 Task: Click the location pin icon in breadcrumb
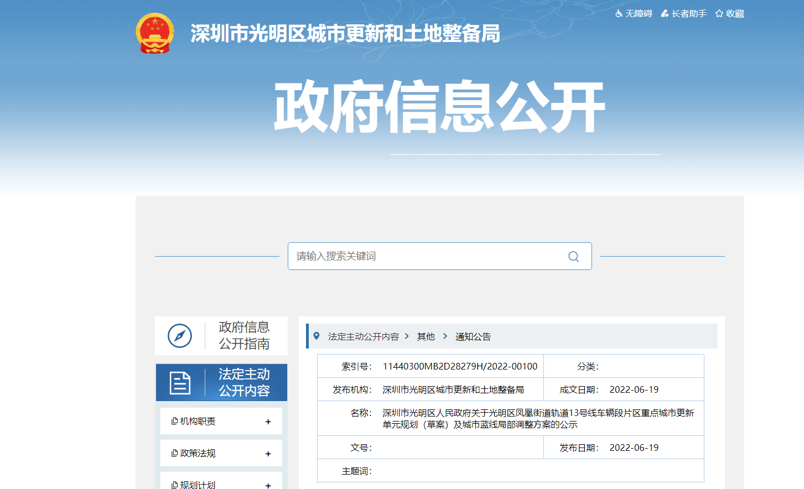317,336
